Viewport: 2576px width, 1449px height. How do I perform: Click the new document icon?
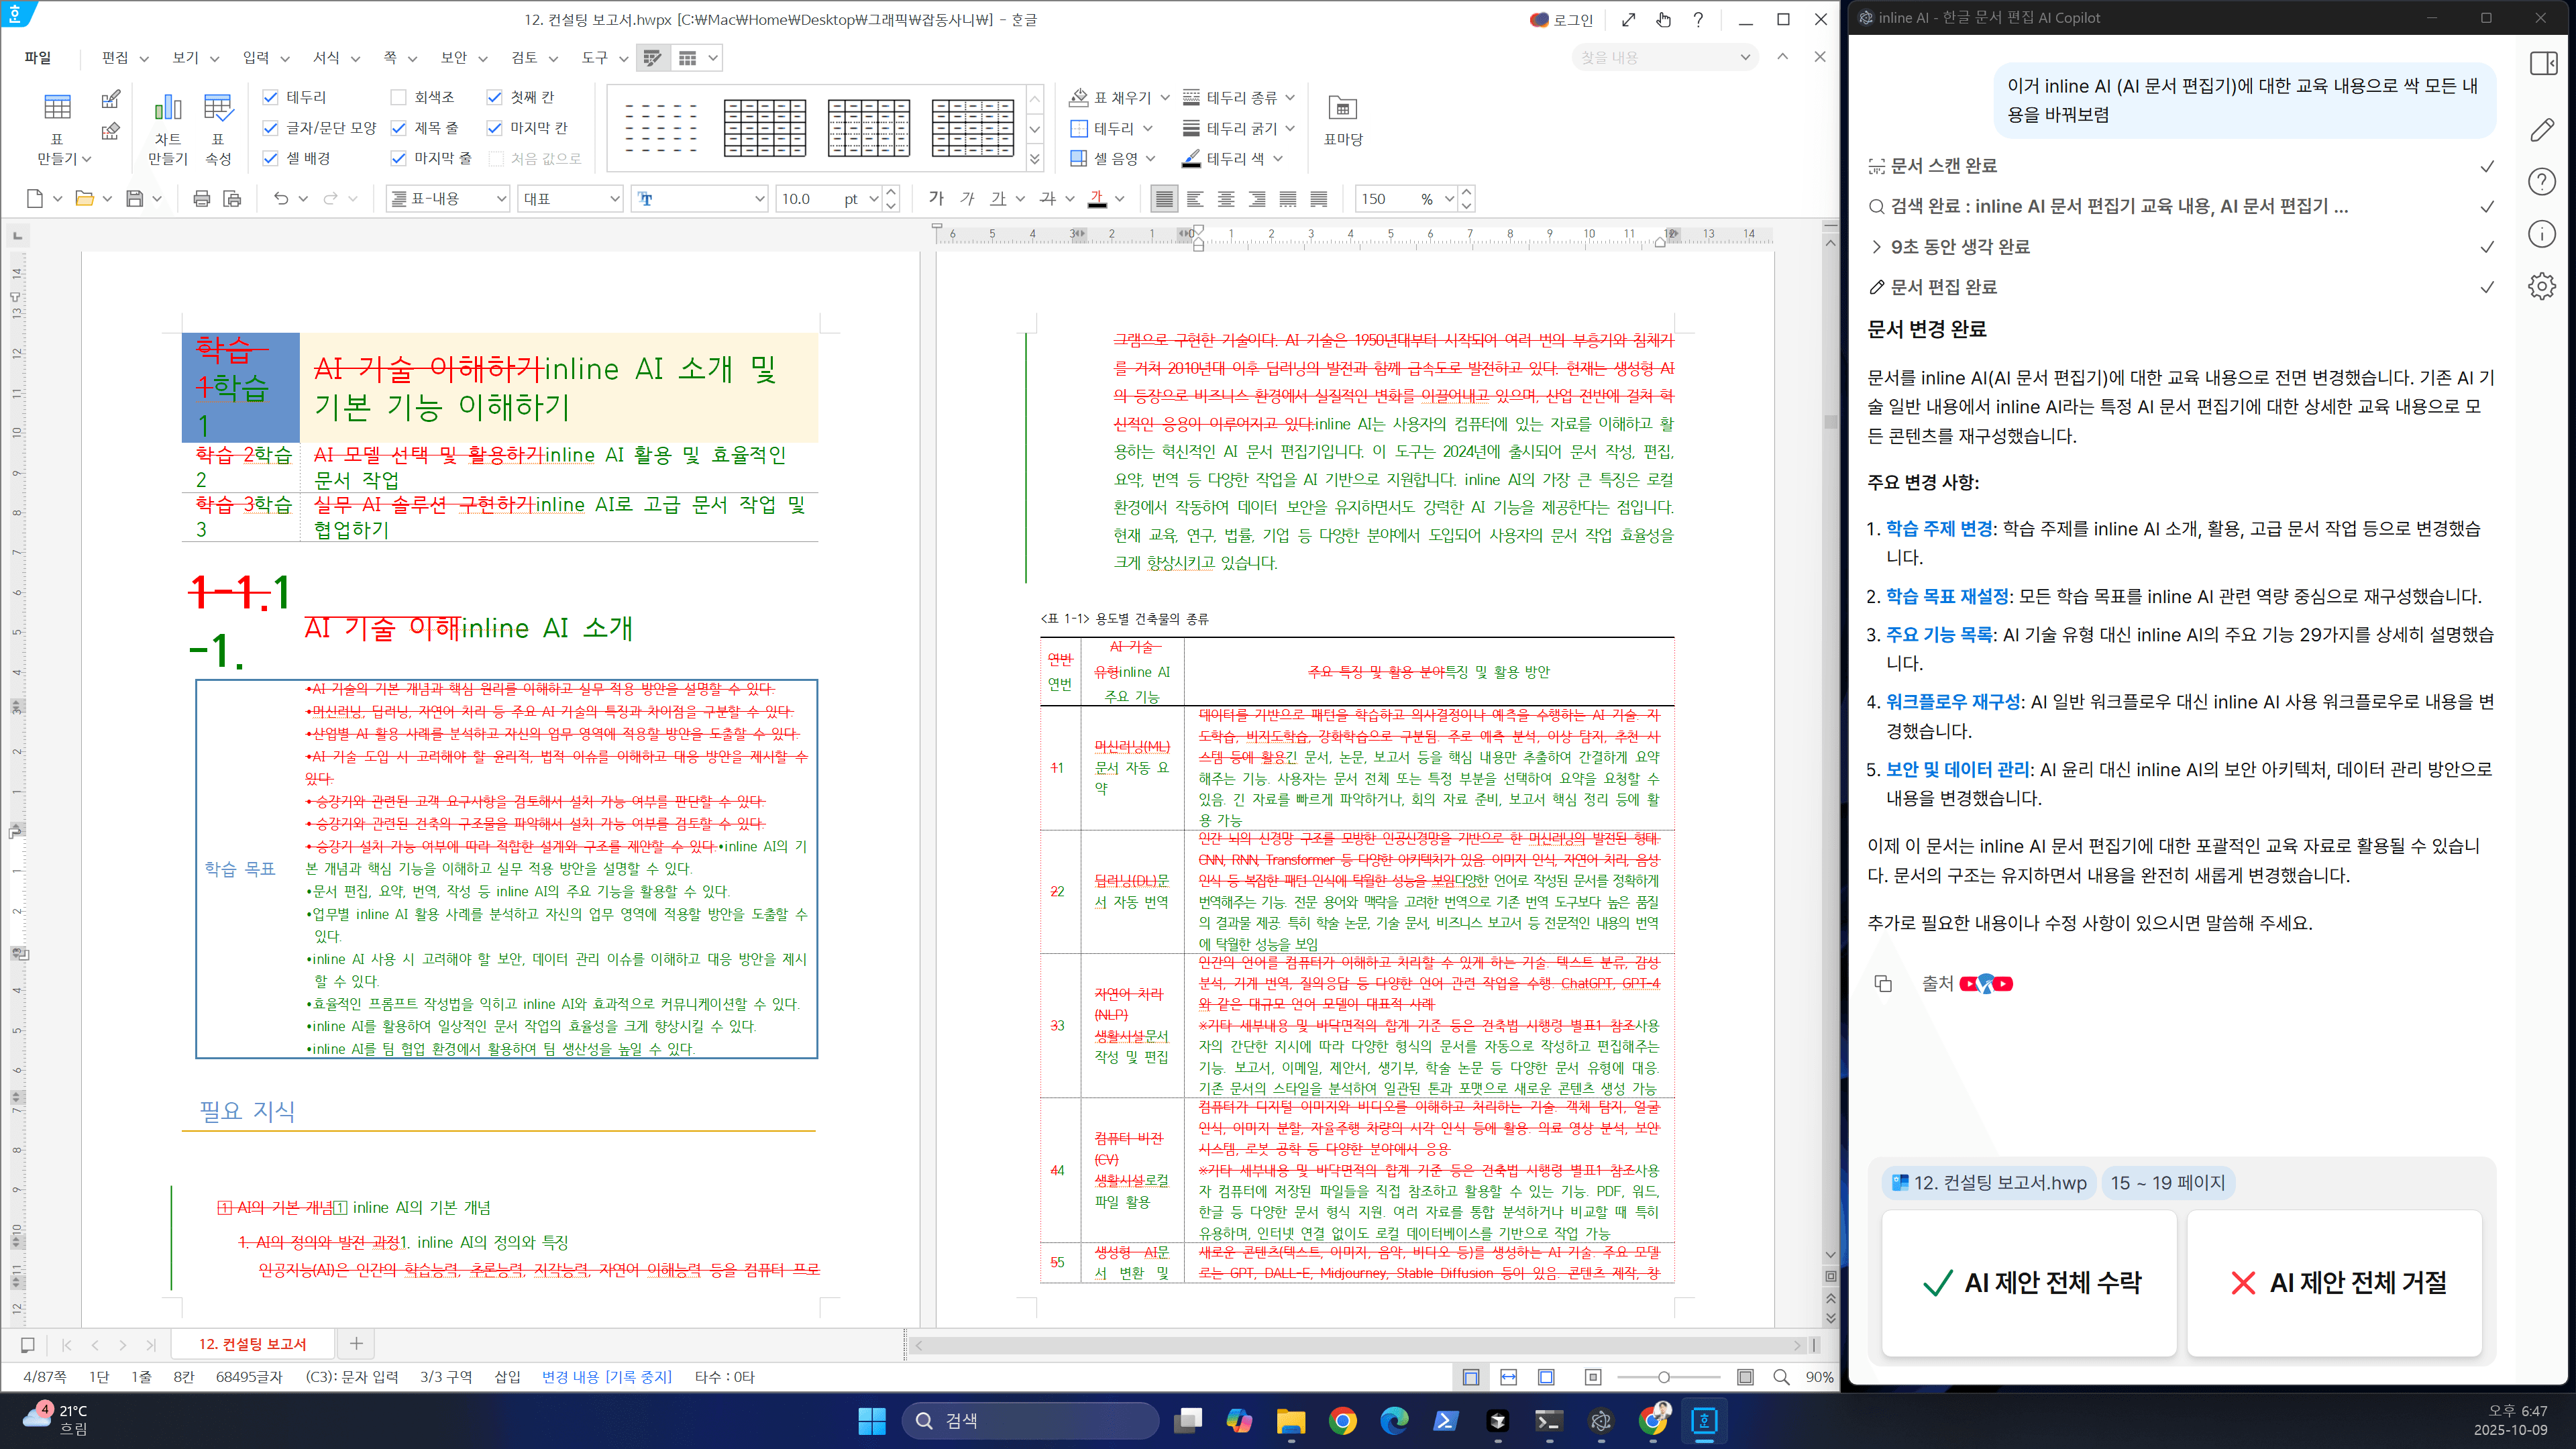[35, 199]
